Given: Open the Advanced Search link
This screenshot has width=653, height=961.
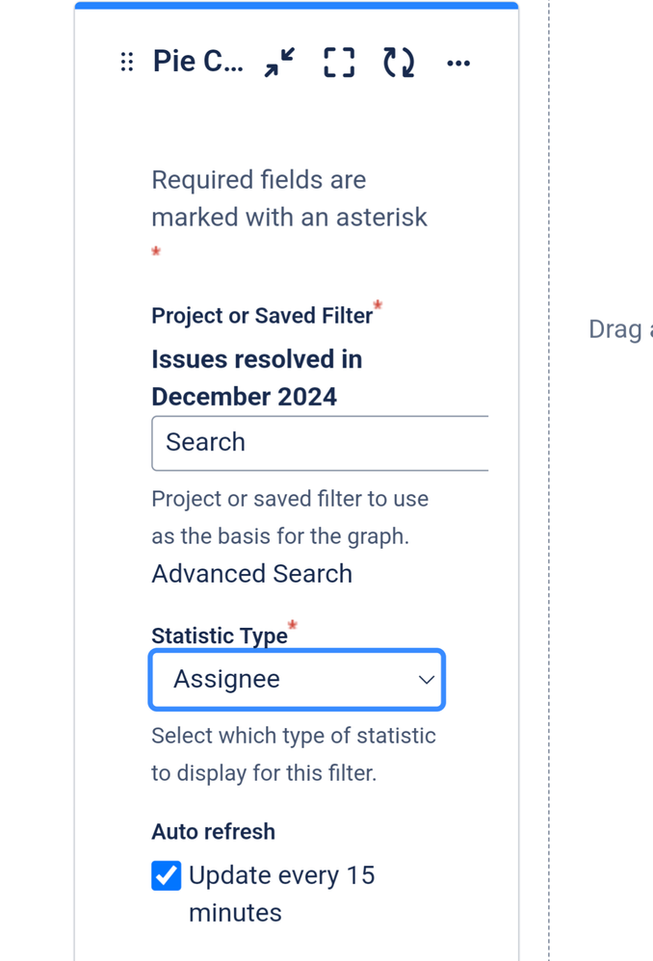Looking at the screenshot, I should tap(251, 574).
